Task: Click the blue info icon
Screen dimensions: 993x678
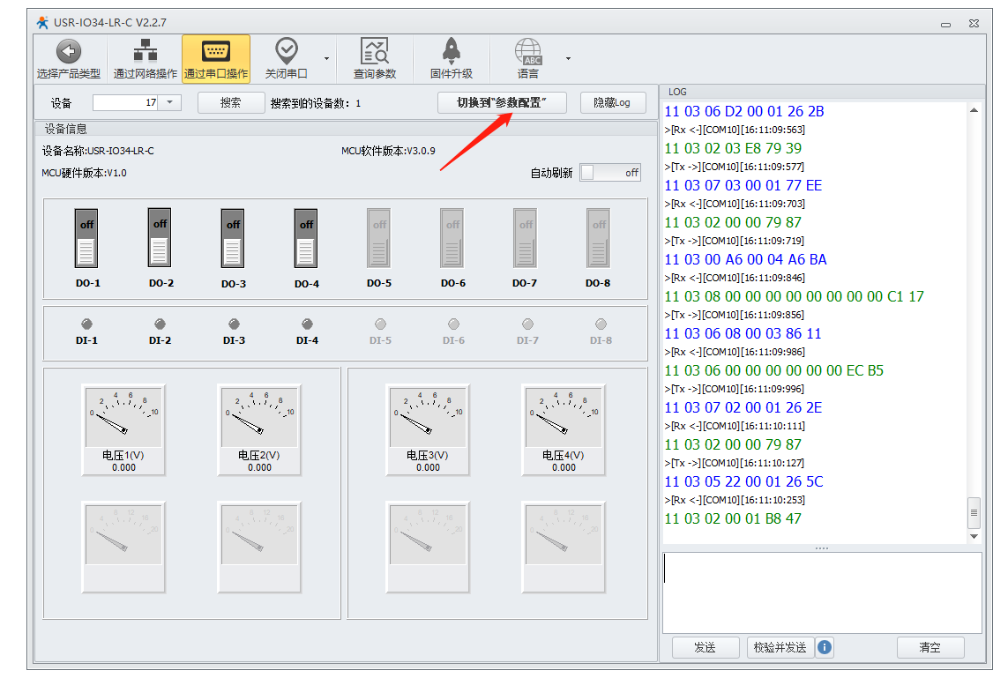Action: point(825,647)
